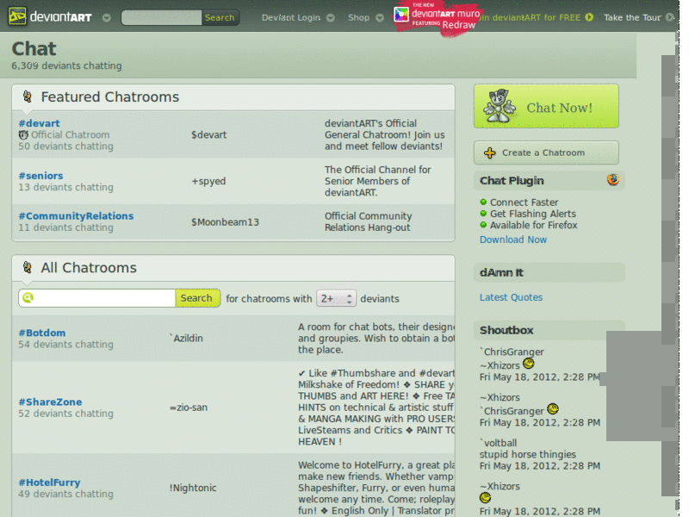Click Chat Plugin section header
The image size is (689, 517).
tap(549, 181)
